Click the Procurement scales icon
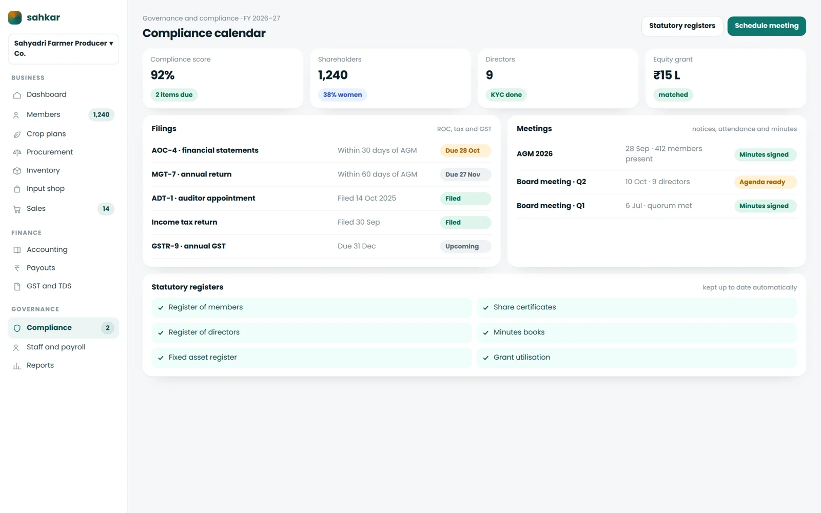 pos(17,152)
